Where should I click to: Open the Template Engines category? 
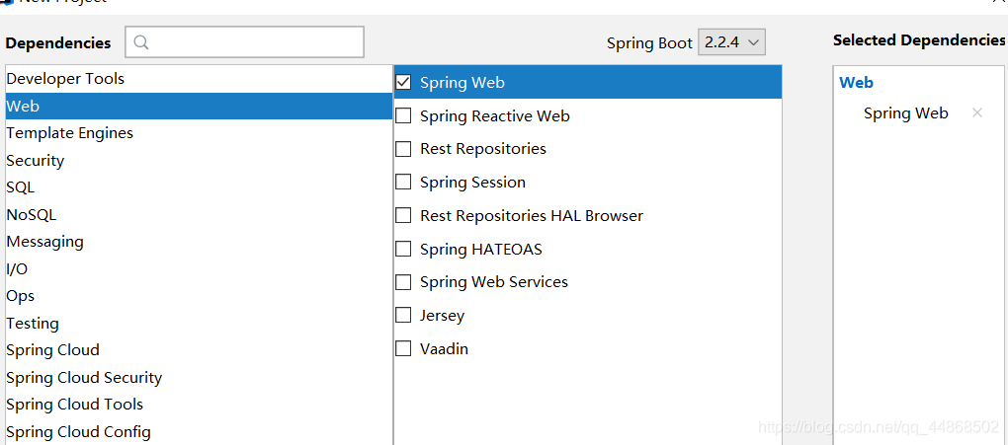pyautogui.click(x=69, y=133)
